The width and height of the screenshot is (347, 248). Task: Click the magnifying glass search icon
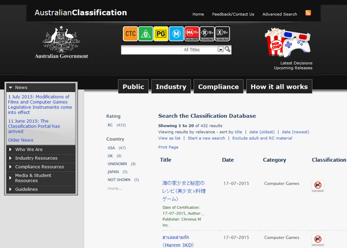tap(227, 49)
